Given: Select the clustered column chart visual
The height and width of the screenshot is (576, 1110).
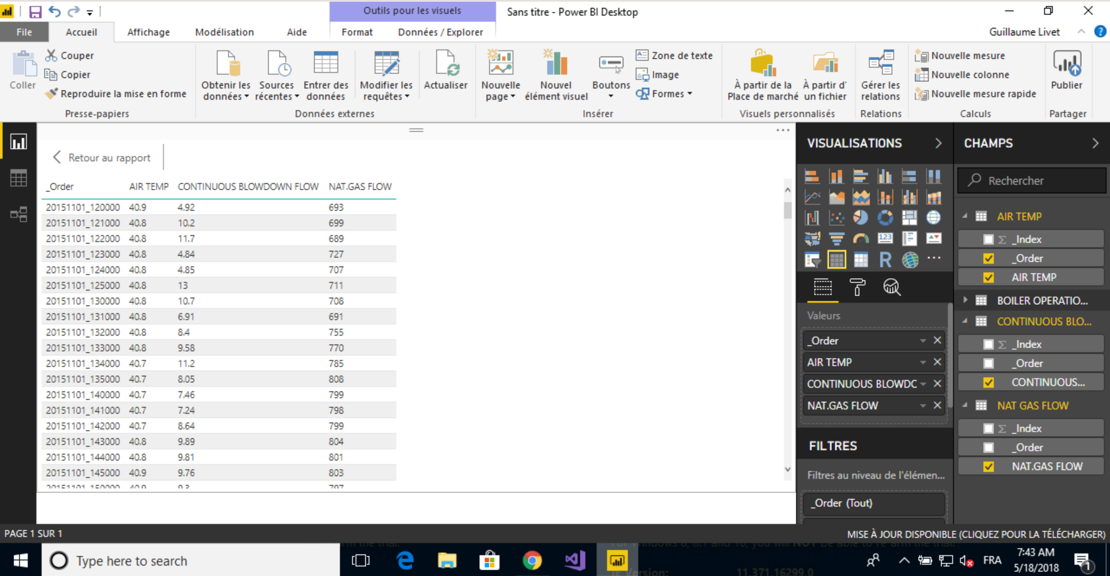Looking at the screenshot, I should [x=885, y=176].
